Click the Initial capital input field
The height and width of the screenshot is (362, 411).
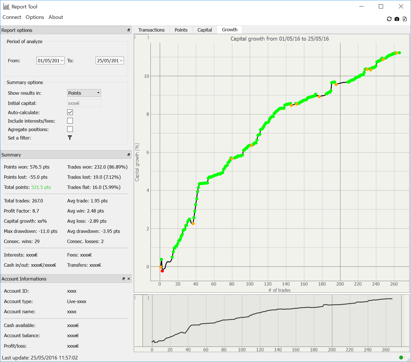click(84, 103)
